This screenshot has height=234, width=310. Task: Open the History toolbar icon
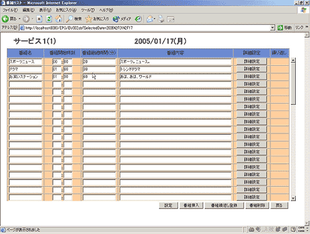pos(138,19)
